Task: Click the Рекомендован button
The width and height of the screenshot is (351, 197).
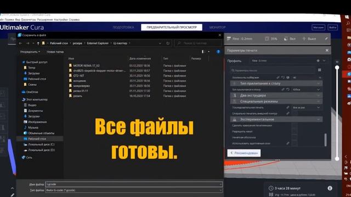Action: (x=244, y=153)
